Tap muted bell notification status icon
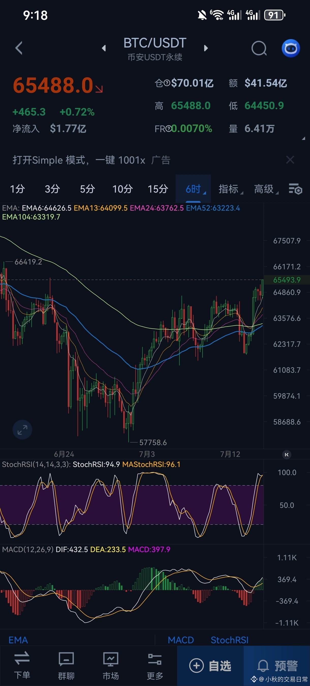 pyautogui.click(x=202, y=15)
